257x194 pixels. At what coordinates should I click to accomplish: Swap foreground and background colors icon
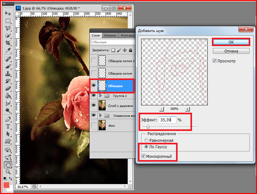11,179
